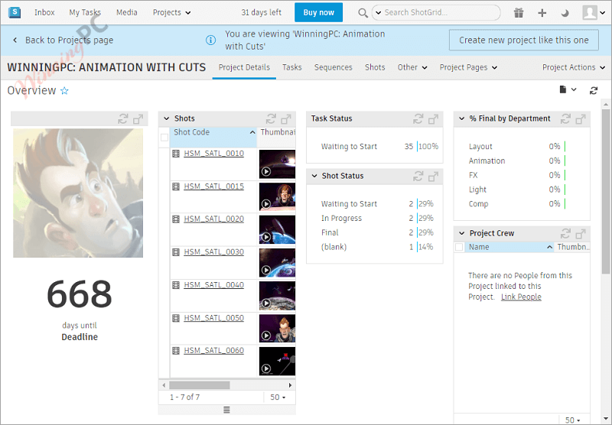Screen dimensions: 612x425
Task: Collapse the Project Crew widget
Action: 462,233
